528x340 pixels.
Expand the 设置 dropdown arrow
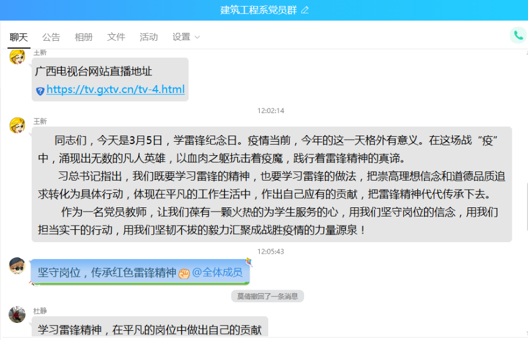click(197, 37)
